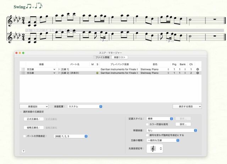The image size is (227, 164).
Task: Click the 正式五線名 placeholder text field
Action: (x=51, y=119)
